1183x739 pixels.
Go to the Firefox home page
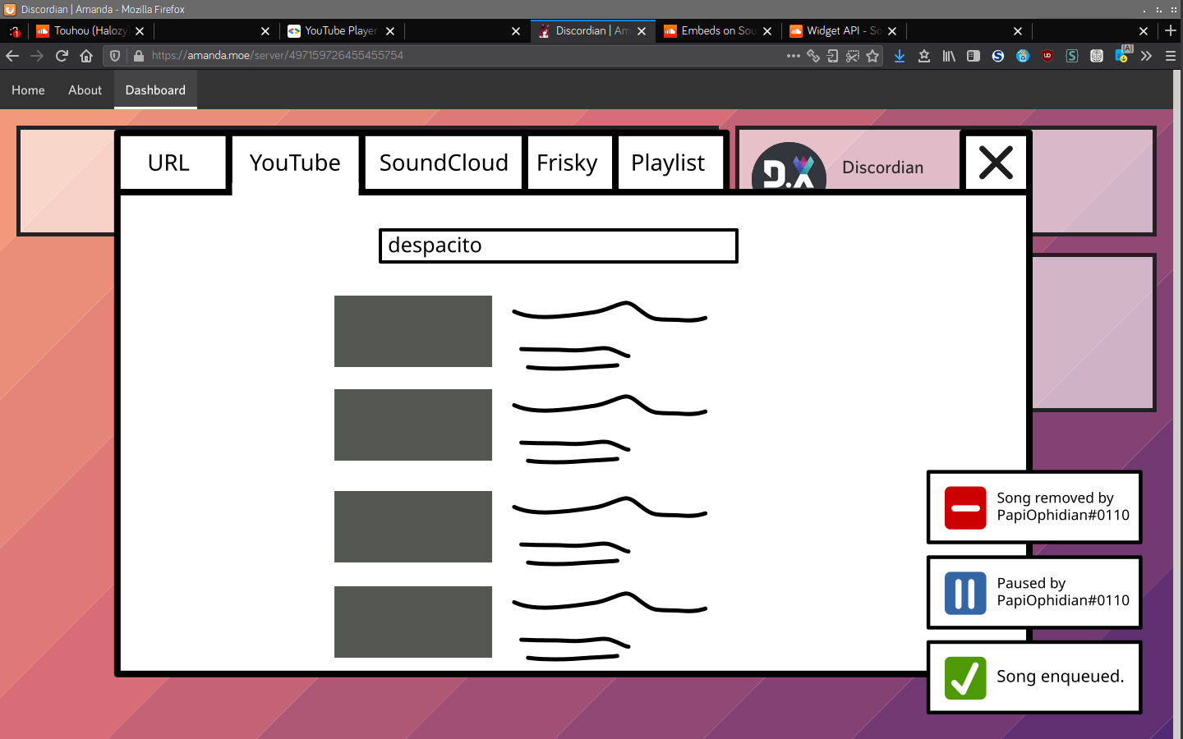pos(86,56)
